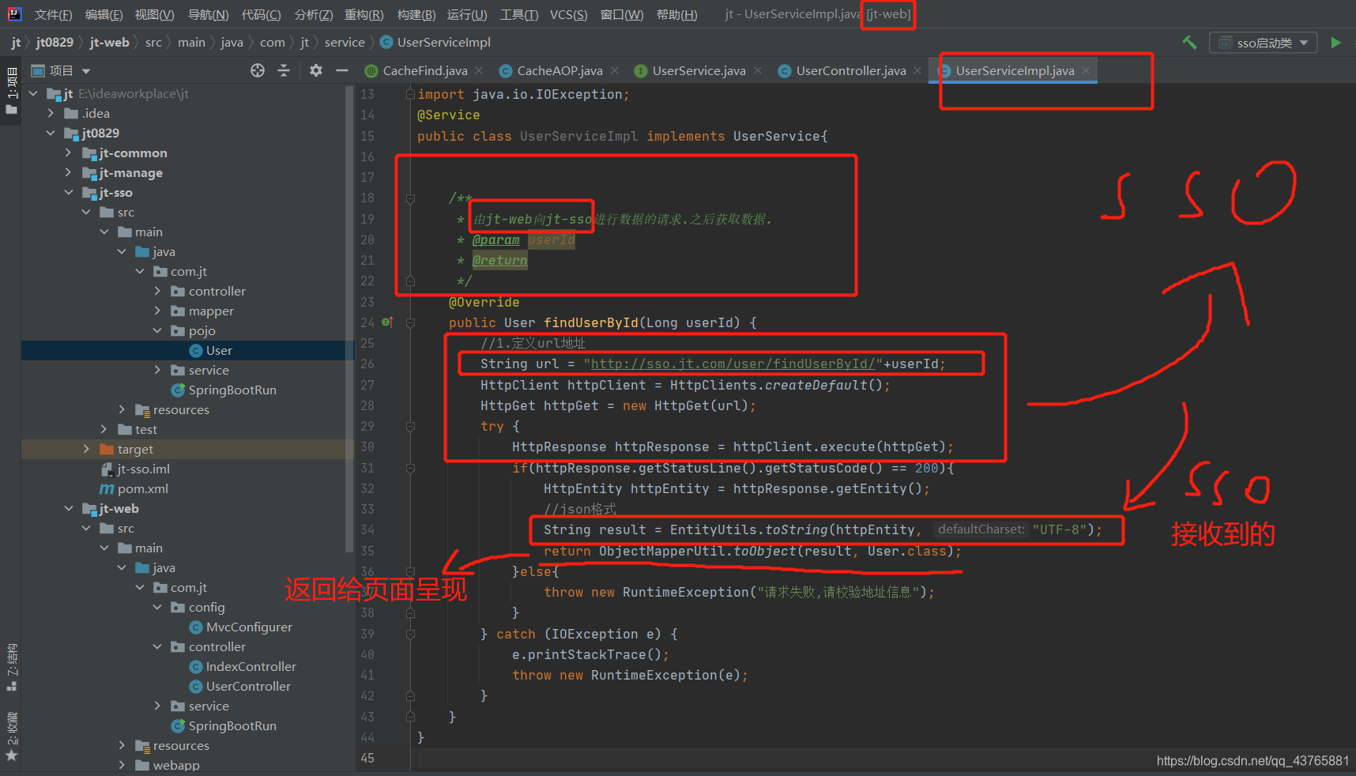Expand the jt-manage module
The width and height of the screenshot is (1356, 776).
(68, 172)
